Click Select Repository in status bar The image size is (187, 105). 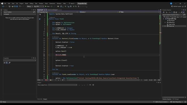click(176, 102)
